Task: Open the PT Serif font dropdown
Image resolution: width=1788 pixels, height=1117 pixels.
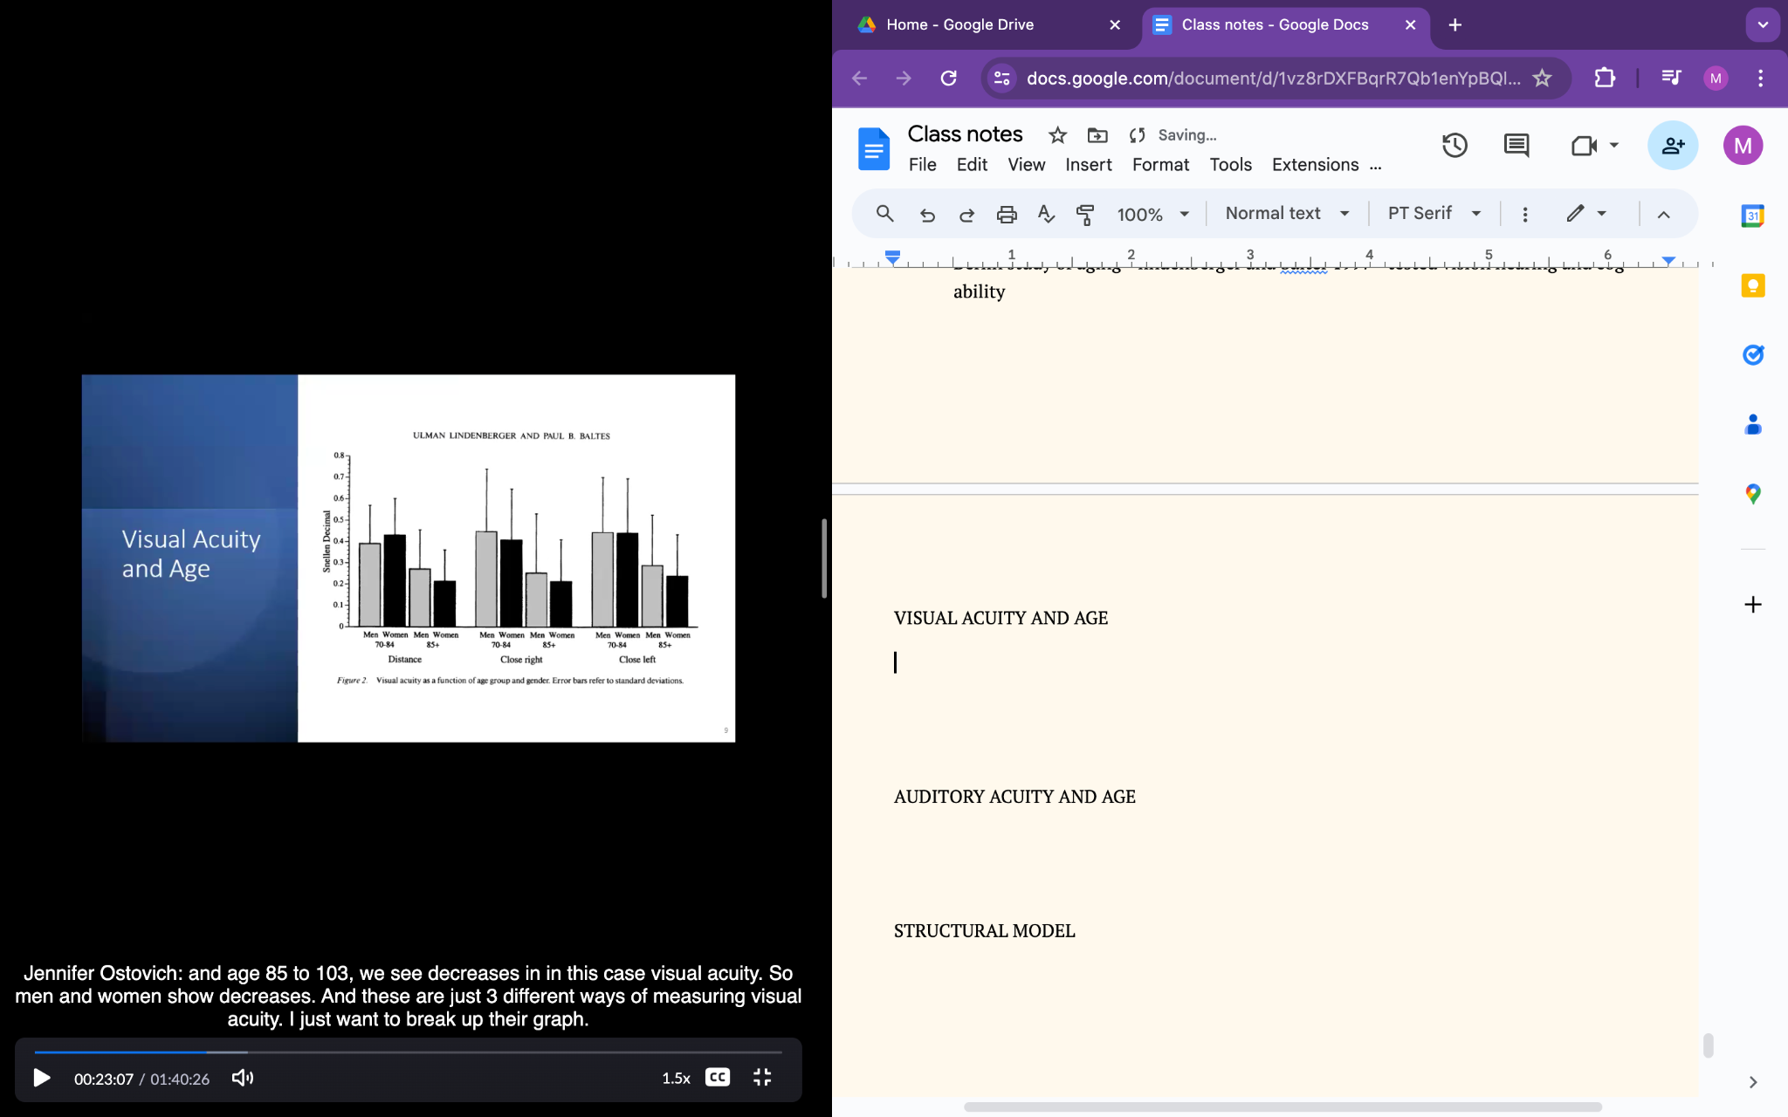Action: [1434, 214]
